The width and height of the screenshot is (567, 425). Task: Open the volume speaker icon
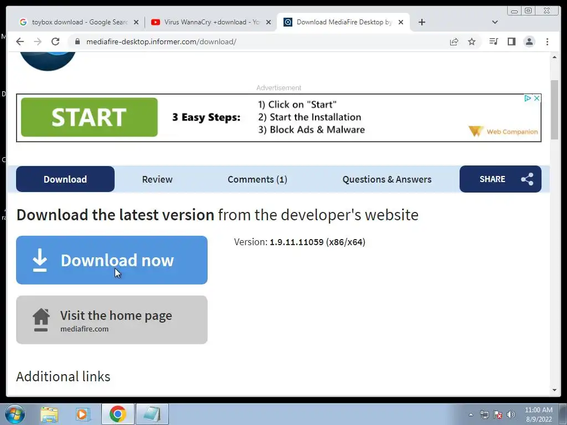(x=511, y=414)
